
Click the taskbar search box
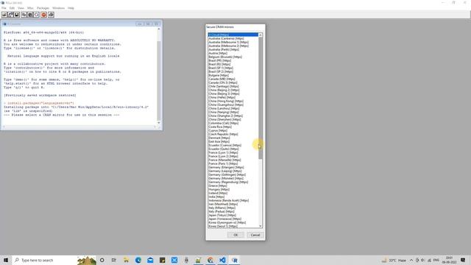[x=54, y=260]
